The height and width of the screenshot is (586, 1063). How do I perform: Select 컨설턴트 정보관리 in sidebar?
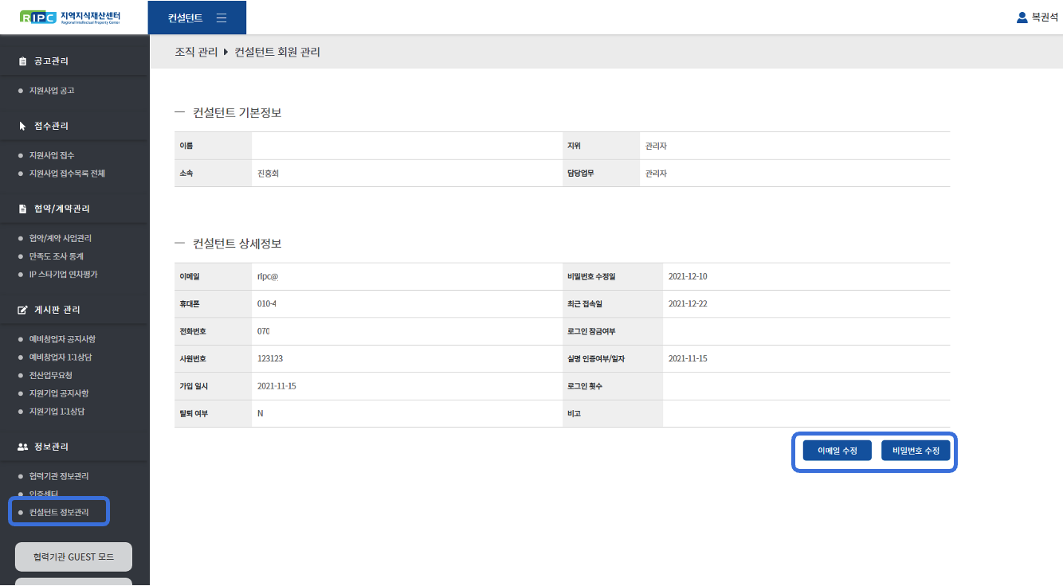point(59,512)
